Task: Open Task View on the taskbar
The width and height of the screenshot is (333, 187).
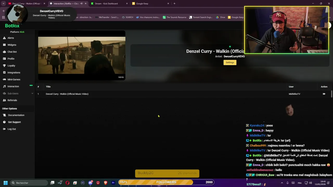Action: point(52,183)
